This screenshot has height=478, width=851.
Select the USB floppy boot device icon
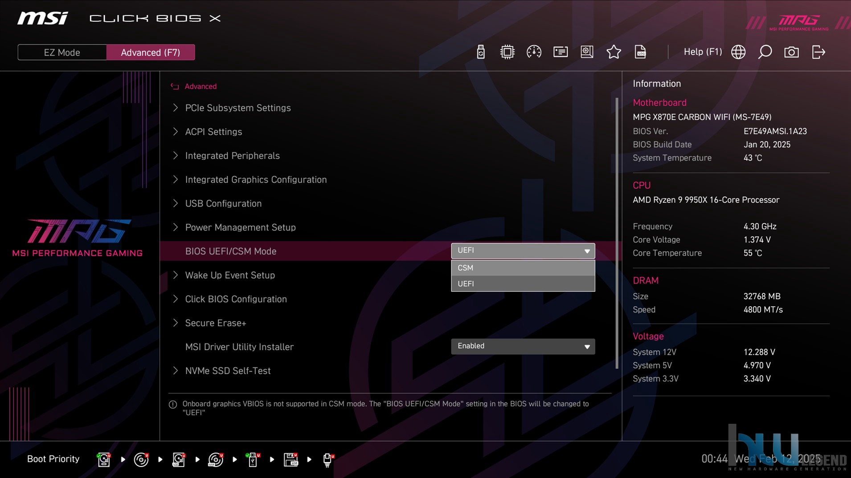point(290,459)
